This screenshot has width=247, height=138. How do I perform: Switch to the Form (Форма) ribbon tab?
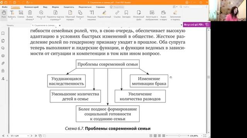pos(55,7)
